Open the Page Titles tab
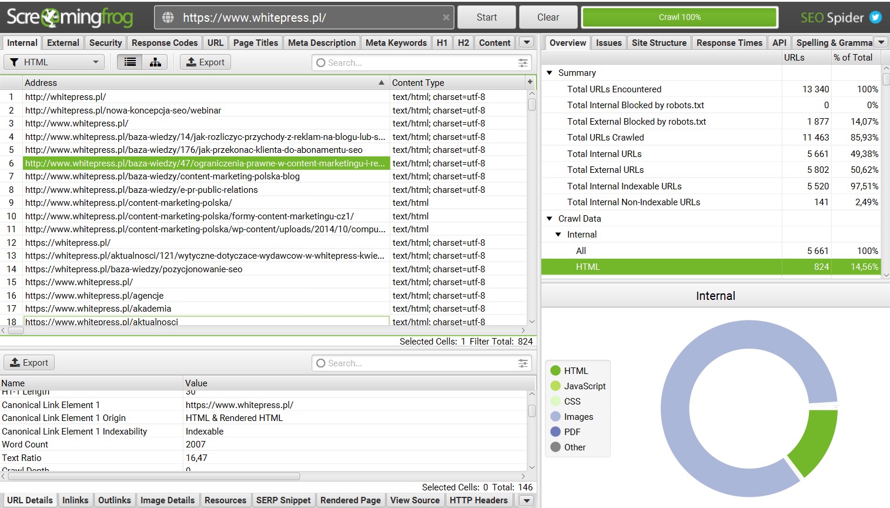 click(x=256, y=43)
